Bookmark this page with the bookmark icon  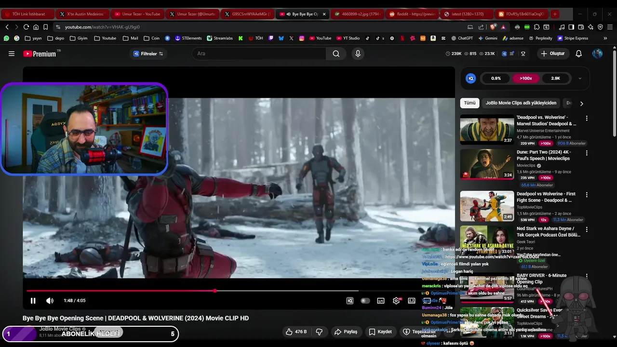45,27
